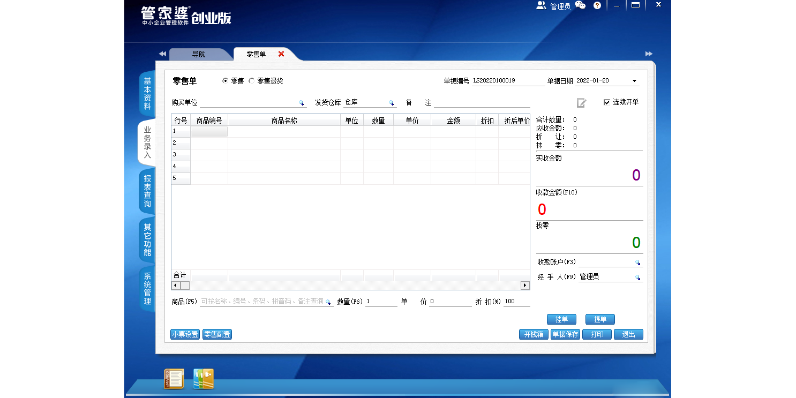Open the 报表查询 side tab
The height and width of the screenshot is (398, 796).
coord(147,191)
